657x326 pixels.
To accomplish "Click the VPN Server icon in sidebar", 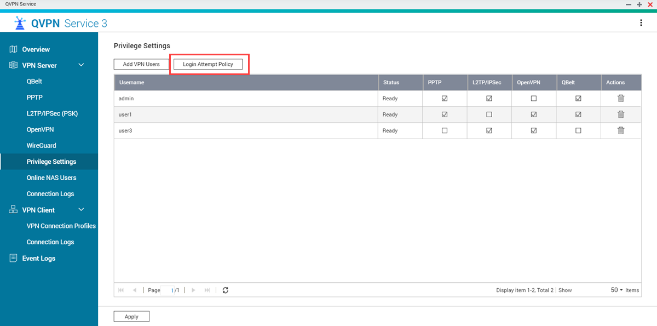I will pyautogui.click(x=14, y=65).
